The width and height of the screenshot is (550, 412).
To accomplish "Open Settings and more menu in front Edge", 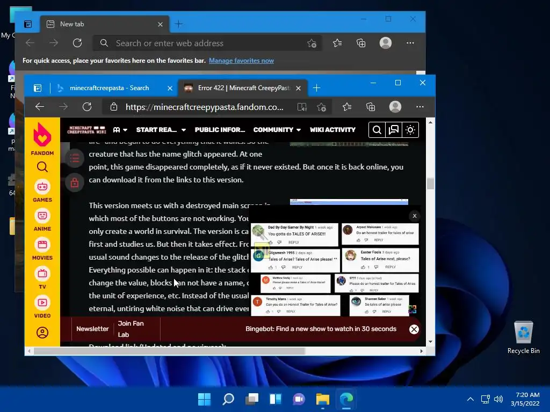I will point(420,107).
